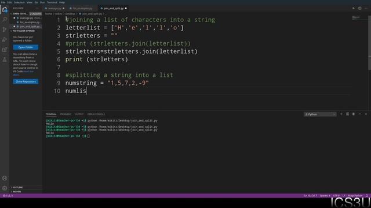Open editor More Actions ellipsis

(366, 8)
